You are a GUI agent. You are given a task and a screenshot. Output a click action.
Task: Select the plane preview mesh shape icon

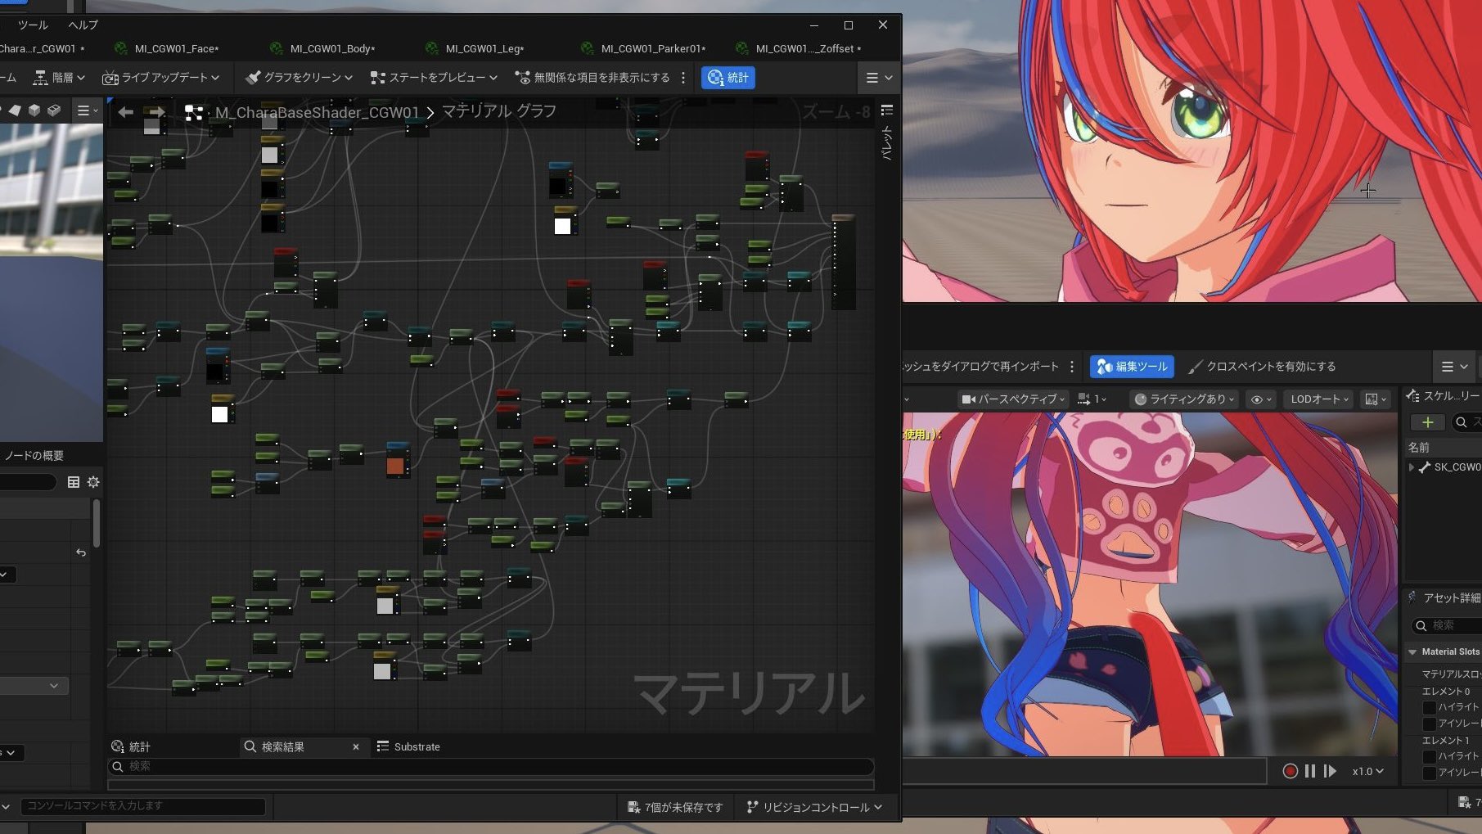click(x=15, y=110)
